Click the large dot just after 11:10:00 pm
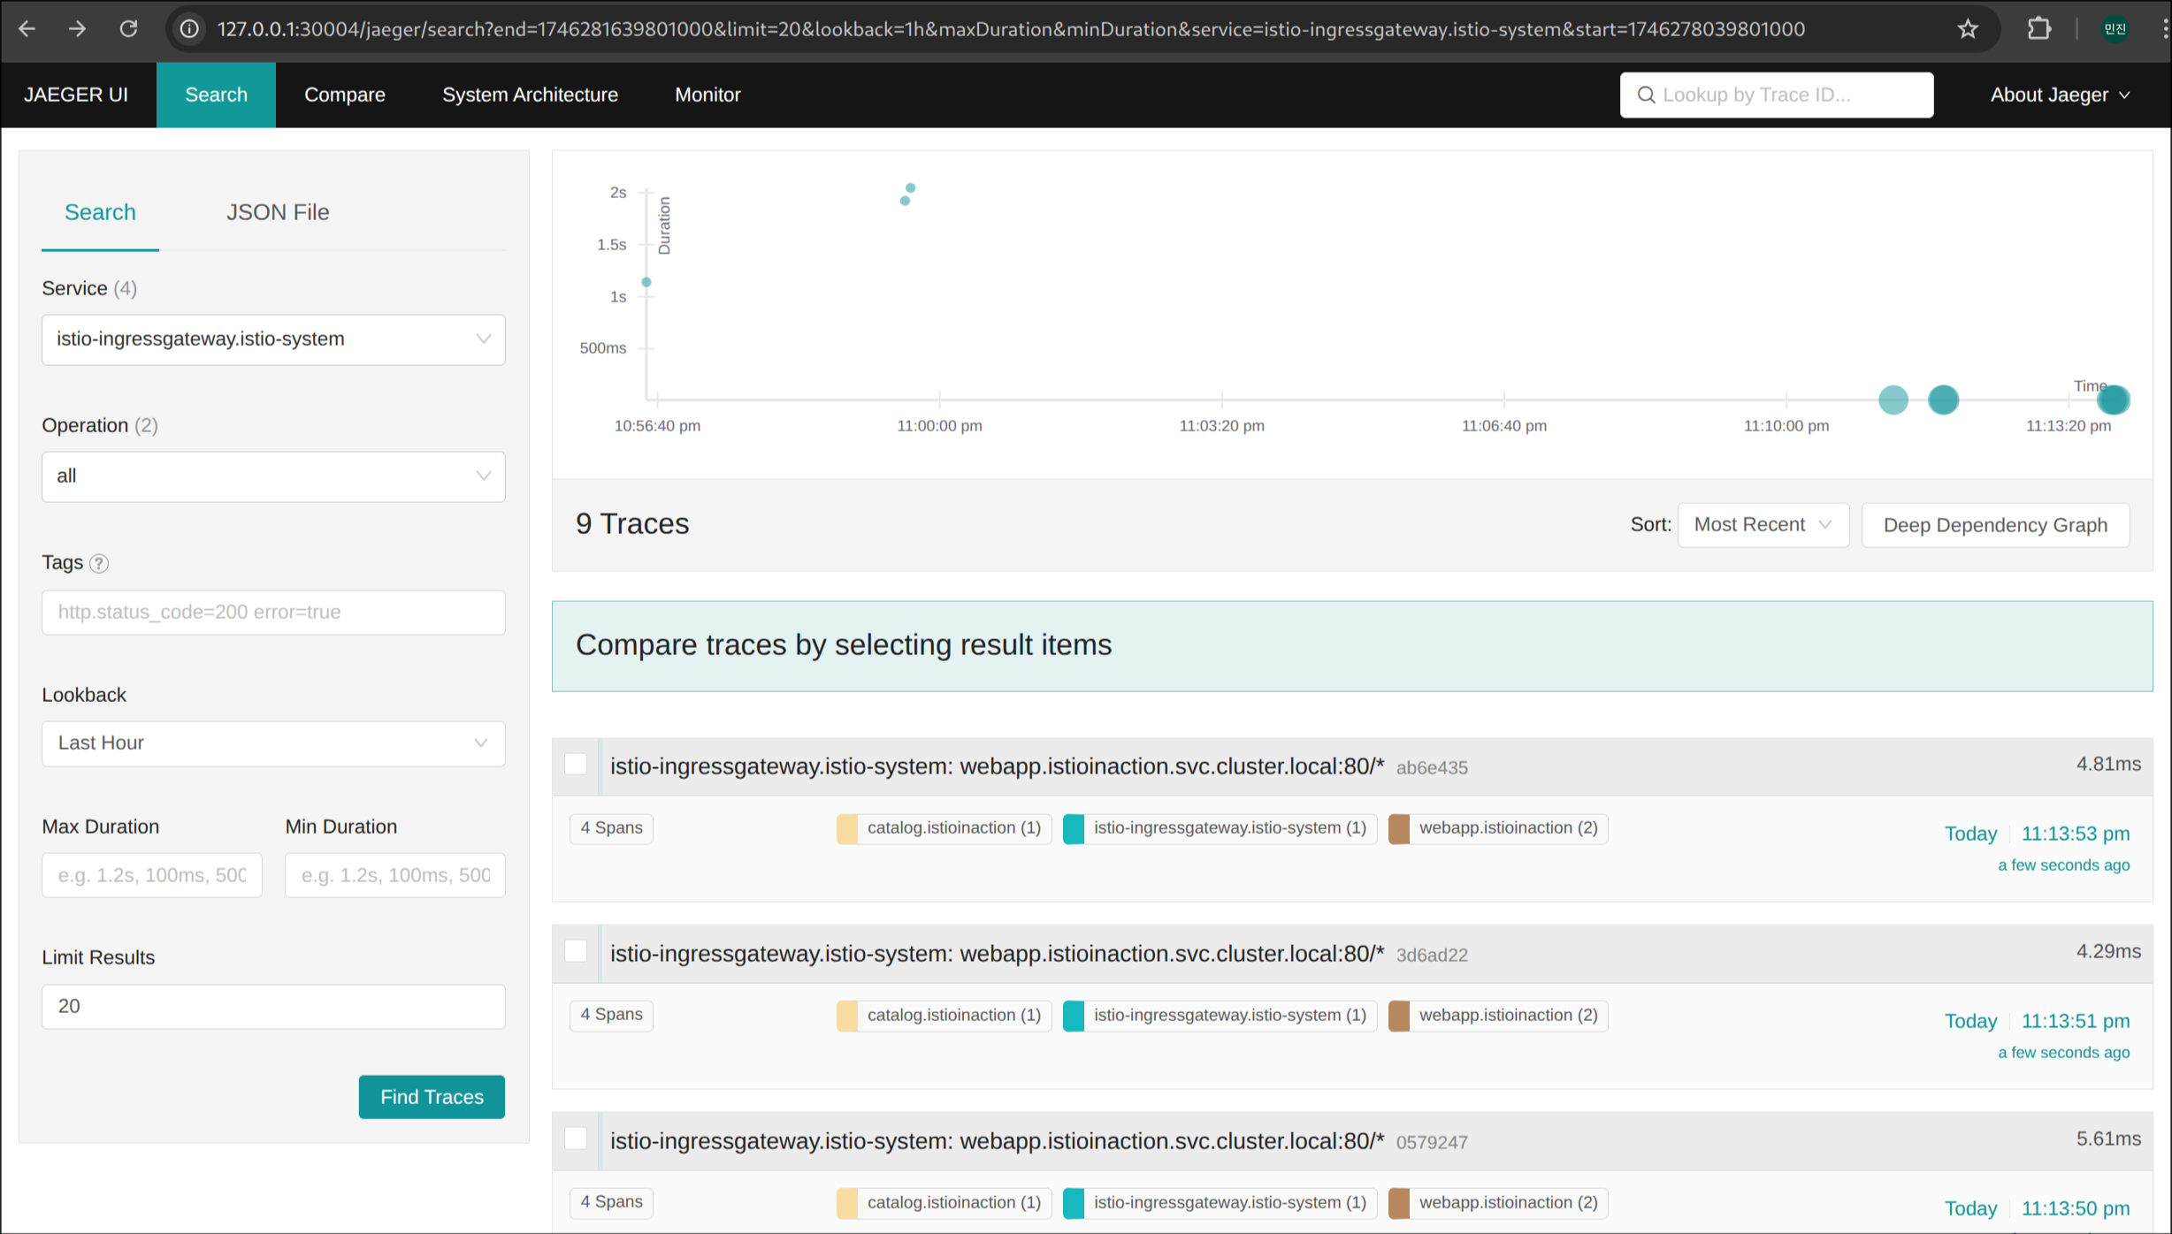 click(1893, 400)
